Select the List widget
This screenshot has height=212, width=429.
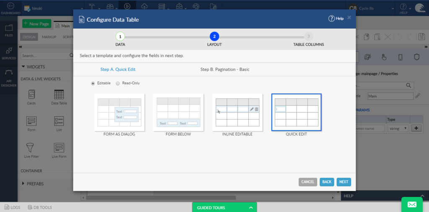59,124
